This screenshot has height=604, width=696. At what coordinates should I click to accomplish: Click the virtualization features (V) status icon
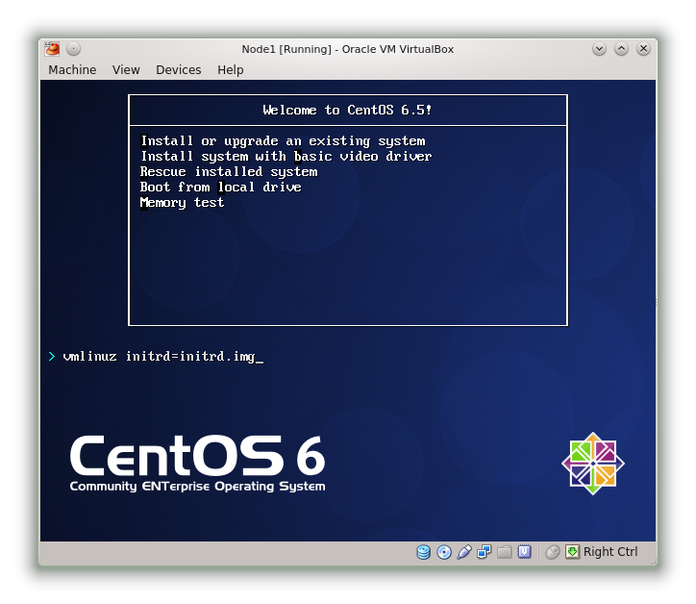pyautogui.click(x=524, y=552)
